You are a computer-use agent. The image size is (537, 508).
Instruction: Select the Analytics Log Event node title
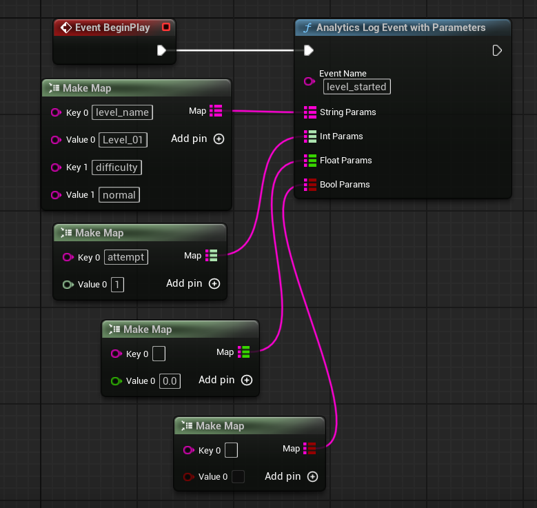pos(401,28)
